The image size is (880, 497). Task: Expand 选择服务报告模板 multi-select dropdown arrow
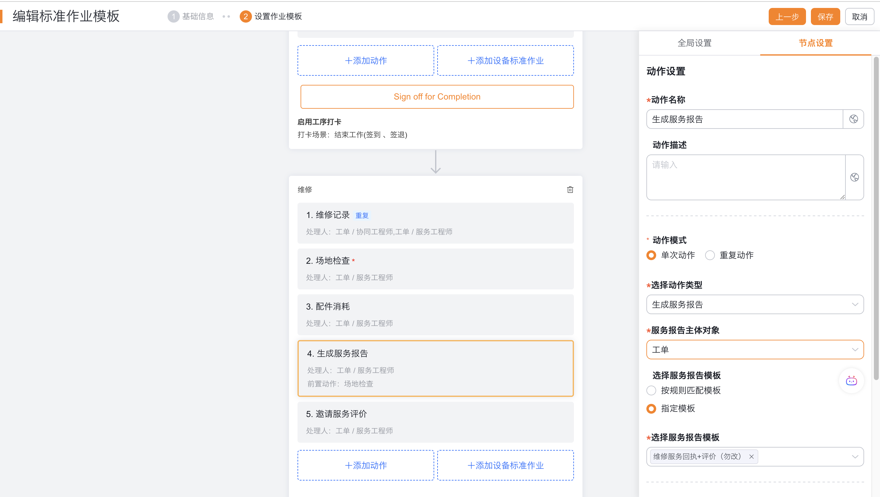pyautogui.click(x=855, y=457)
